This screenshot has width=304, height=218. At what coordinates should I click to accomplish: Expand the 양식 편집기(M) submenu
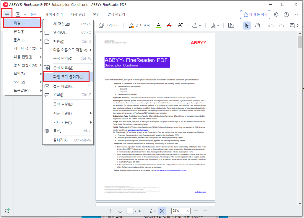(x=23, y=65)
